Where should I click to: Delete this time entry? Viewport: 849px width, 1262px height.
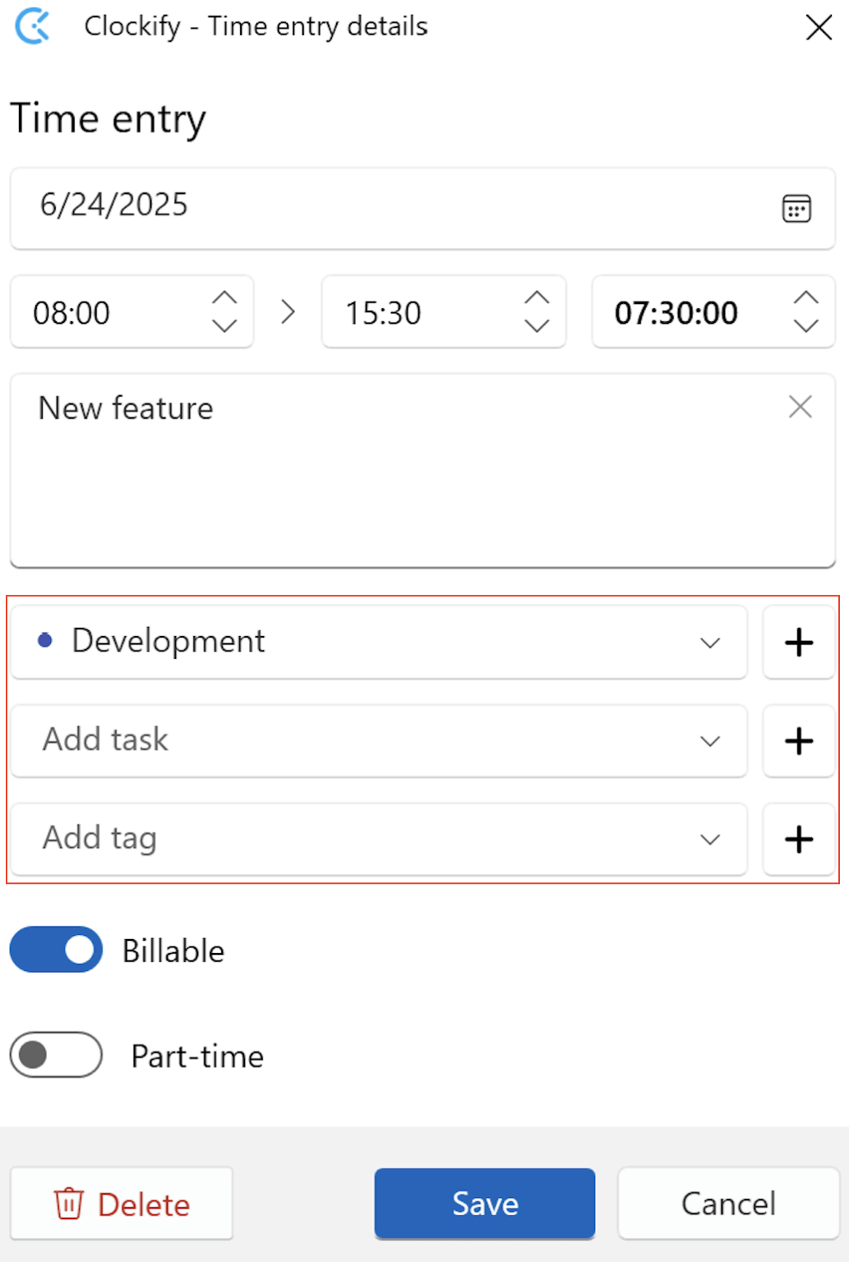click(120, 1204)
